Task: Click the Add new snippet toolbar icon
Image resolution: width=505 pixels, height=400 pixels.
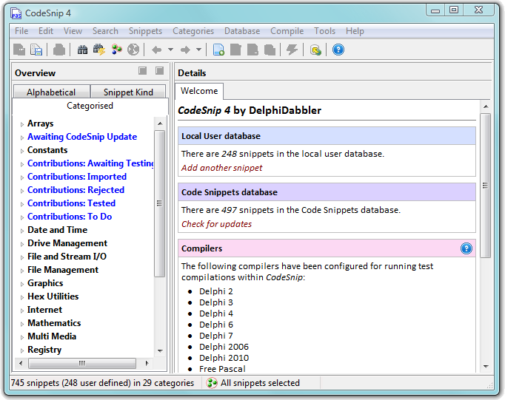Action: pos(218,50)
